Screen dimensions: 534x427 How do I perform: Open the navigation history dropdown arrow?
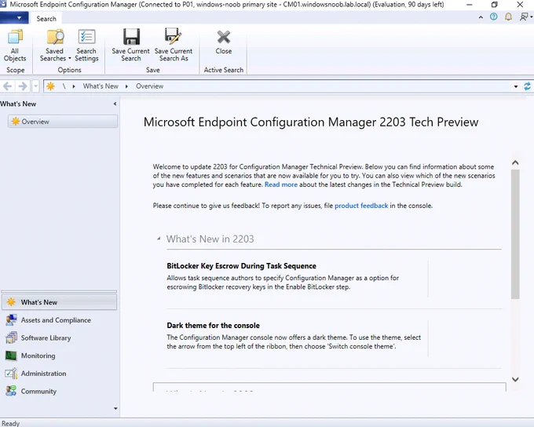pyautogui.click(x=36, y=86)
